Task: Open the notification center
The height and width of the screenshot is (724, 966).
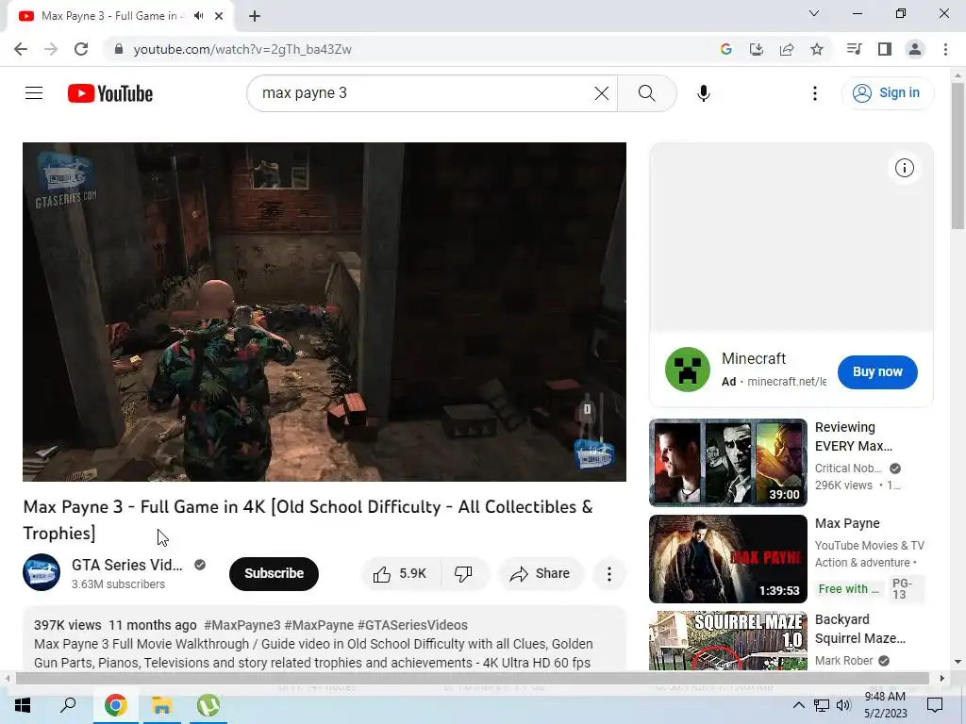Action: [x=935, y=705]
